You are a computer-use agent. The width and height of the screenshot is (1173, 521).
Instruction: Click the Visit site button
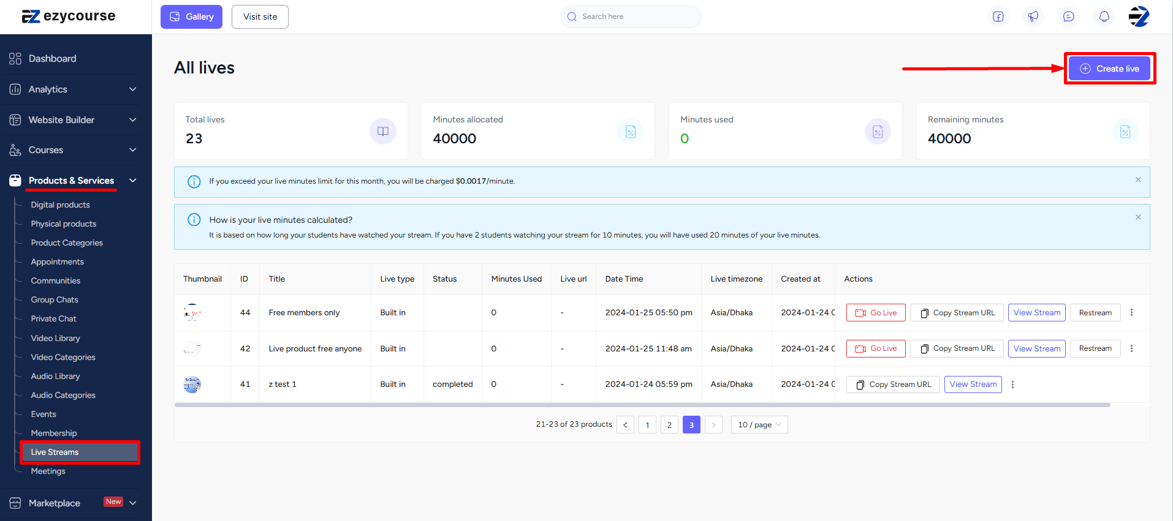coord(260,17)
